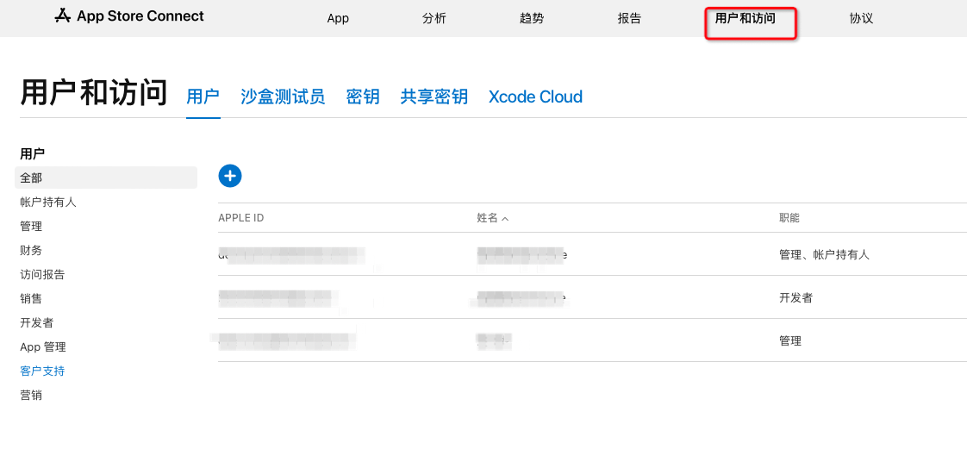Screen dimensions: 967x449
Task: Filter by 开发者 in the sidebar
Action: [36, 322]
